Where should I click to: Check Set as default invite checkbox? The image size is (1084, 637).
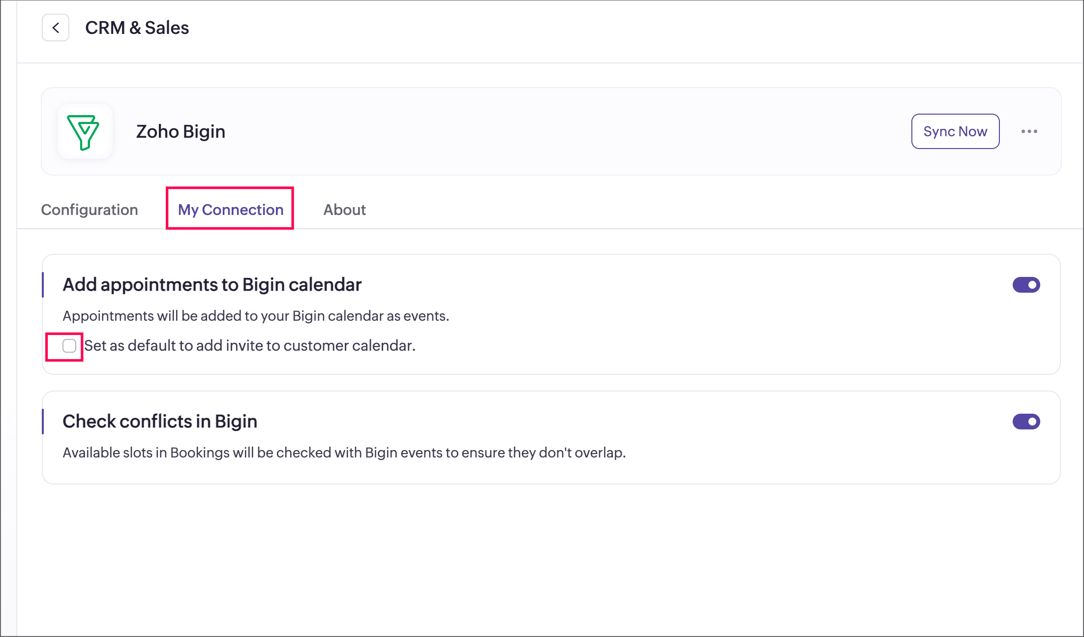(x=69, y=346)
